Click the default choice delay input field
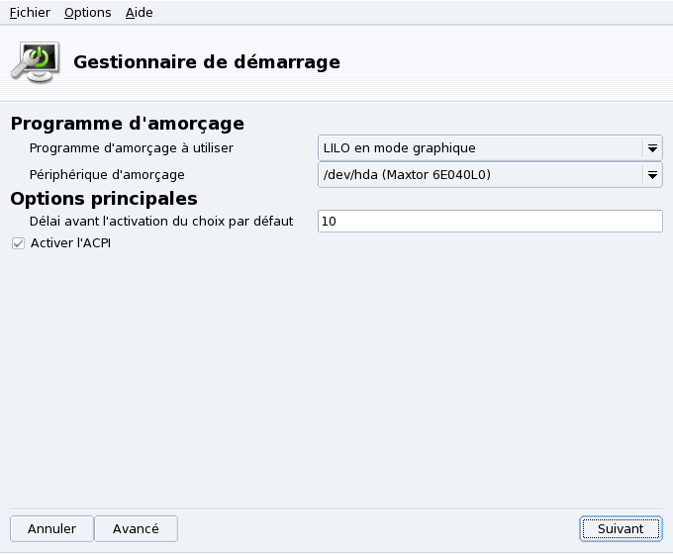Viewport: 673px width, 554px height. point(490,222)
